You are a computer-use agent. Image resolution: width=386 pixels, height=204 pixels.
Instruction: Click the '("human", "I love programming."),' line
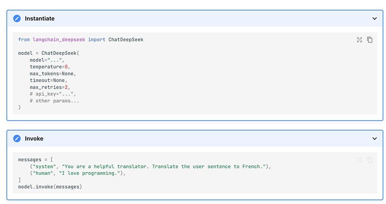coord(78,173)
